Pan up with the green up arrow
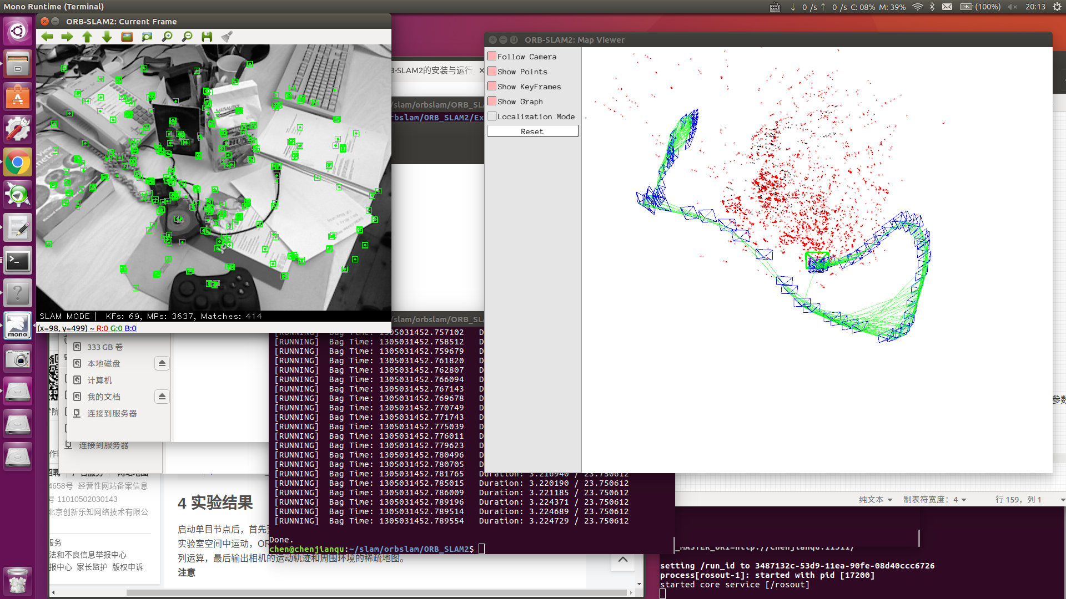The width and height of the screenshot is (1066, 599). pyautogui.click(x=87, y=37)
